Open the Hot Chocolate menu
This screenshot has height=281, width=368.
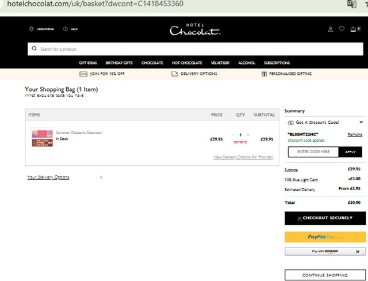[187, 63]
